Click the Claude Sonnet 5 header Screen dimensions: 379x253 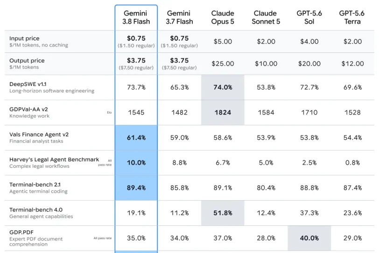(266, 17)
